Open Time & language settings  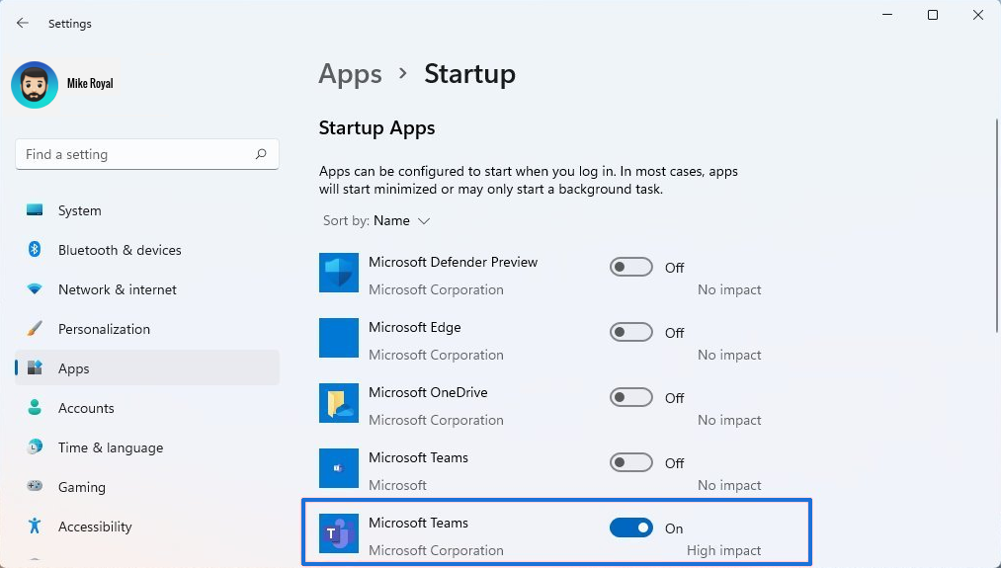coord(147,448)
